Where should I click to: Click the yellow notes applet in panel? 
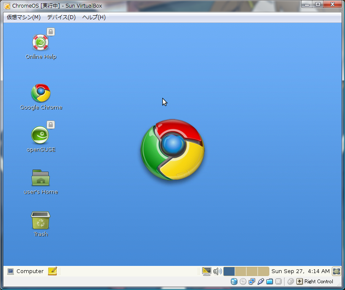coord(52,271)
